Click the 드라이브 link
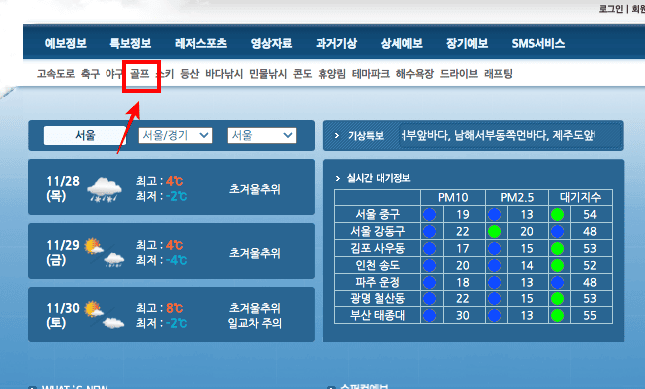Screen dimensions: 645x389 coord(459,74)
